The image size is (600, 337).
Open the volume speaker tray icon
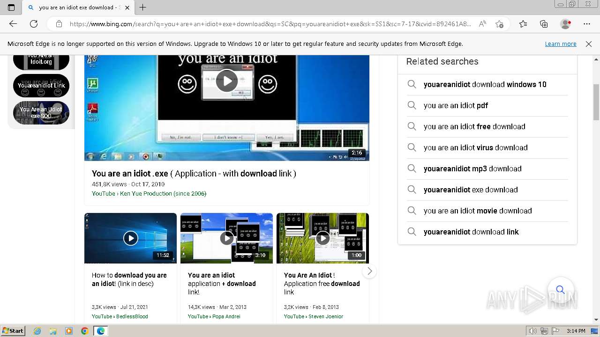click(x=532, y=331)
